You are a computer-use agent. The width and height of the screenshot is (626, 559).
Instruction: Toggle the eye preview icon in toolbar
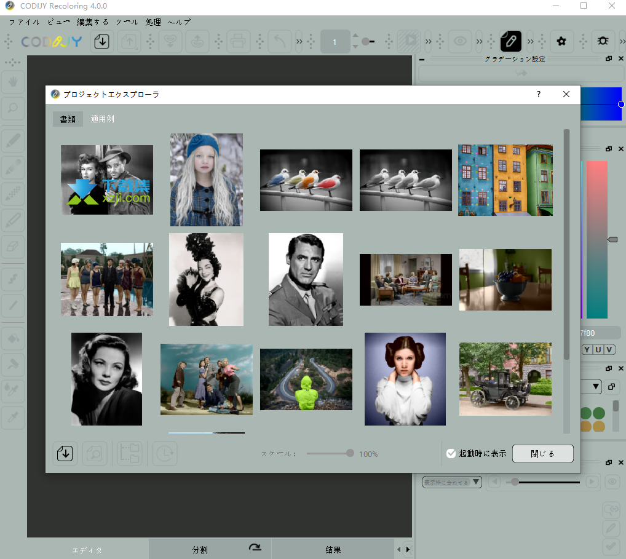pyautogui.click(x=460, y=42)
